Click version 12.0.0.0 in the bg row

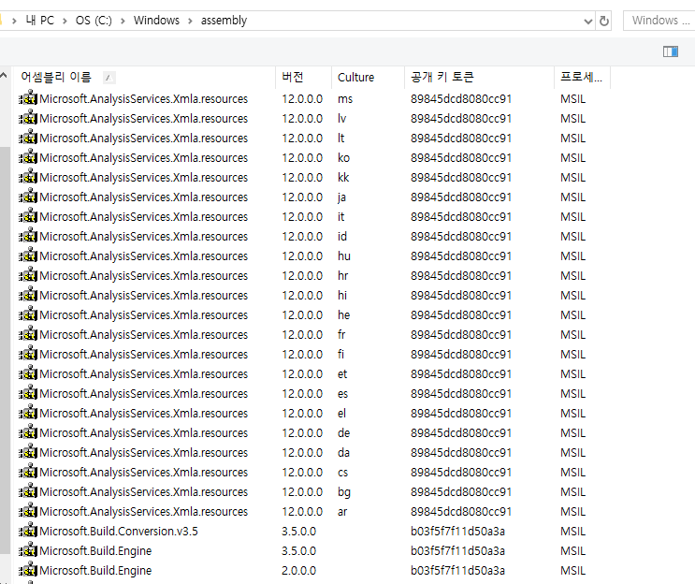[302, 491]
